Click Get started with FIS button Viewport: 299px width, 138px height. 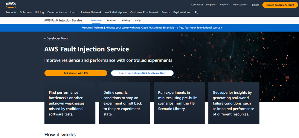76,73
